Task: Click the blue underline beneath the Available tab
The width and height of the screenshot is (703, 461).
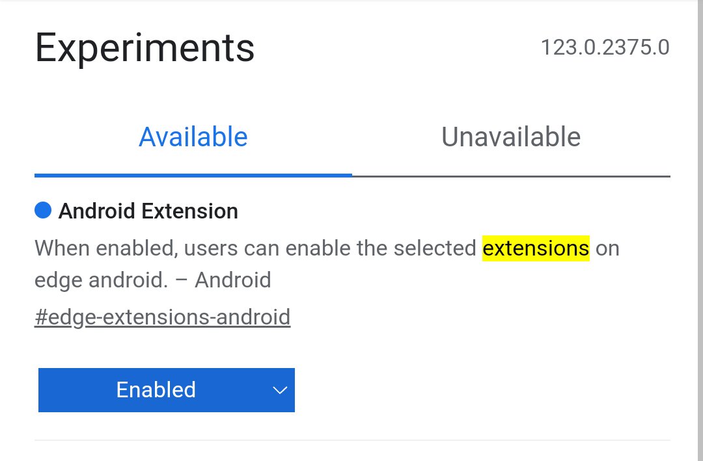Action: (x=193, y=176)
